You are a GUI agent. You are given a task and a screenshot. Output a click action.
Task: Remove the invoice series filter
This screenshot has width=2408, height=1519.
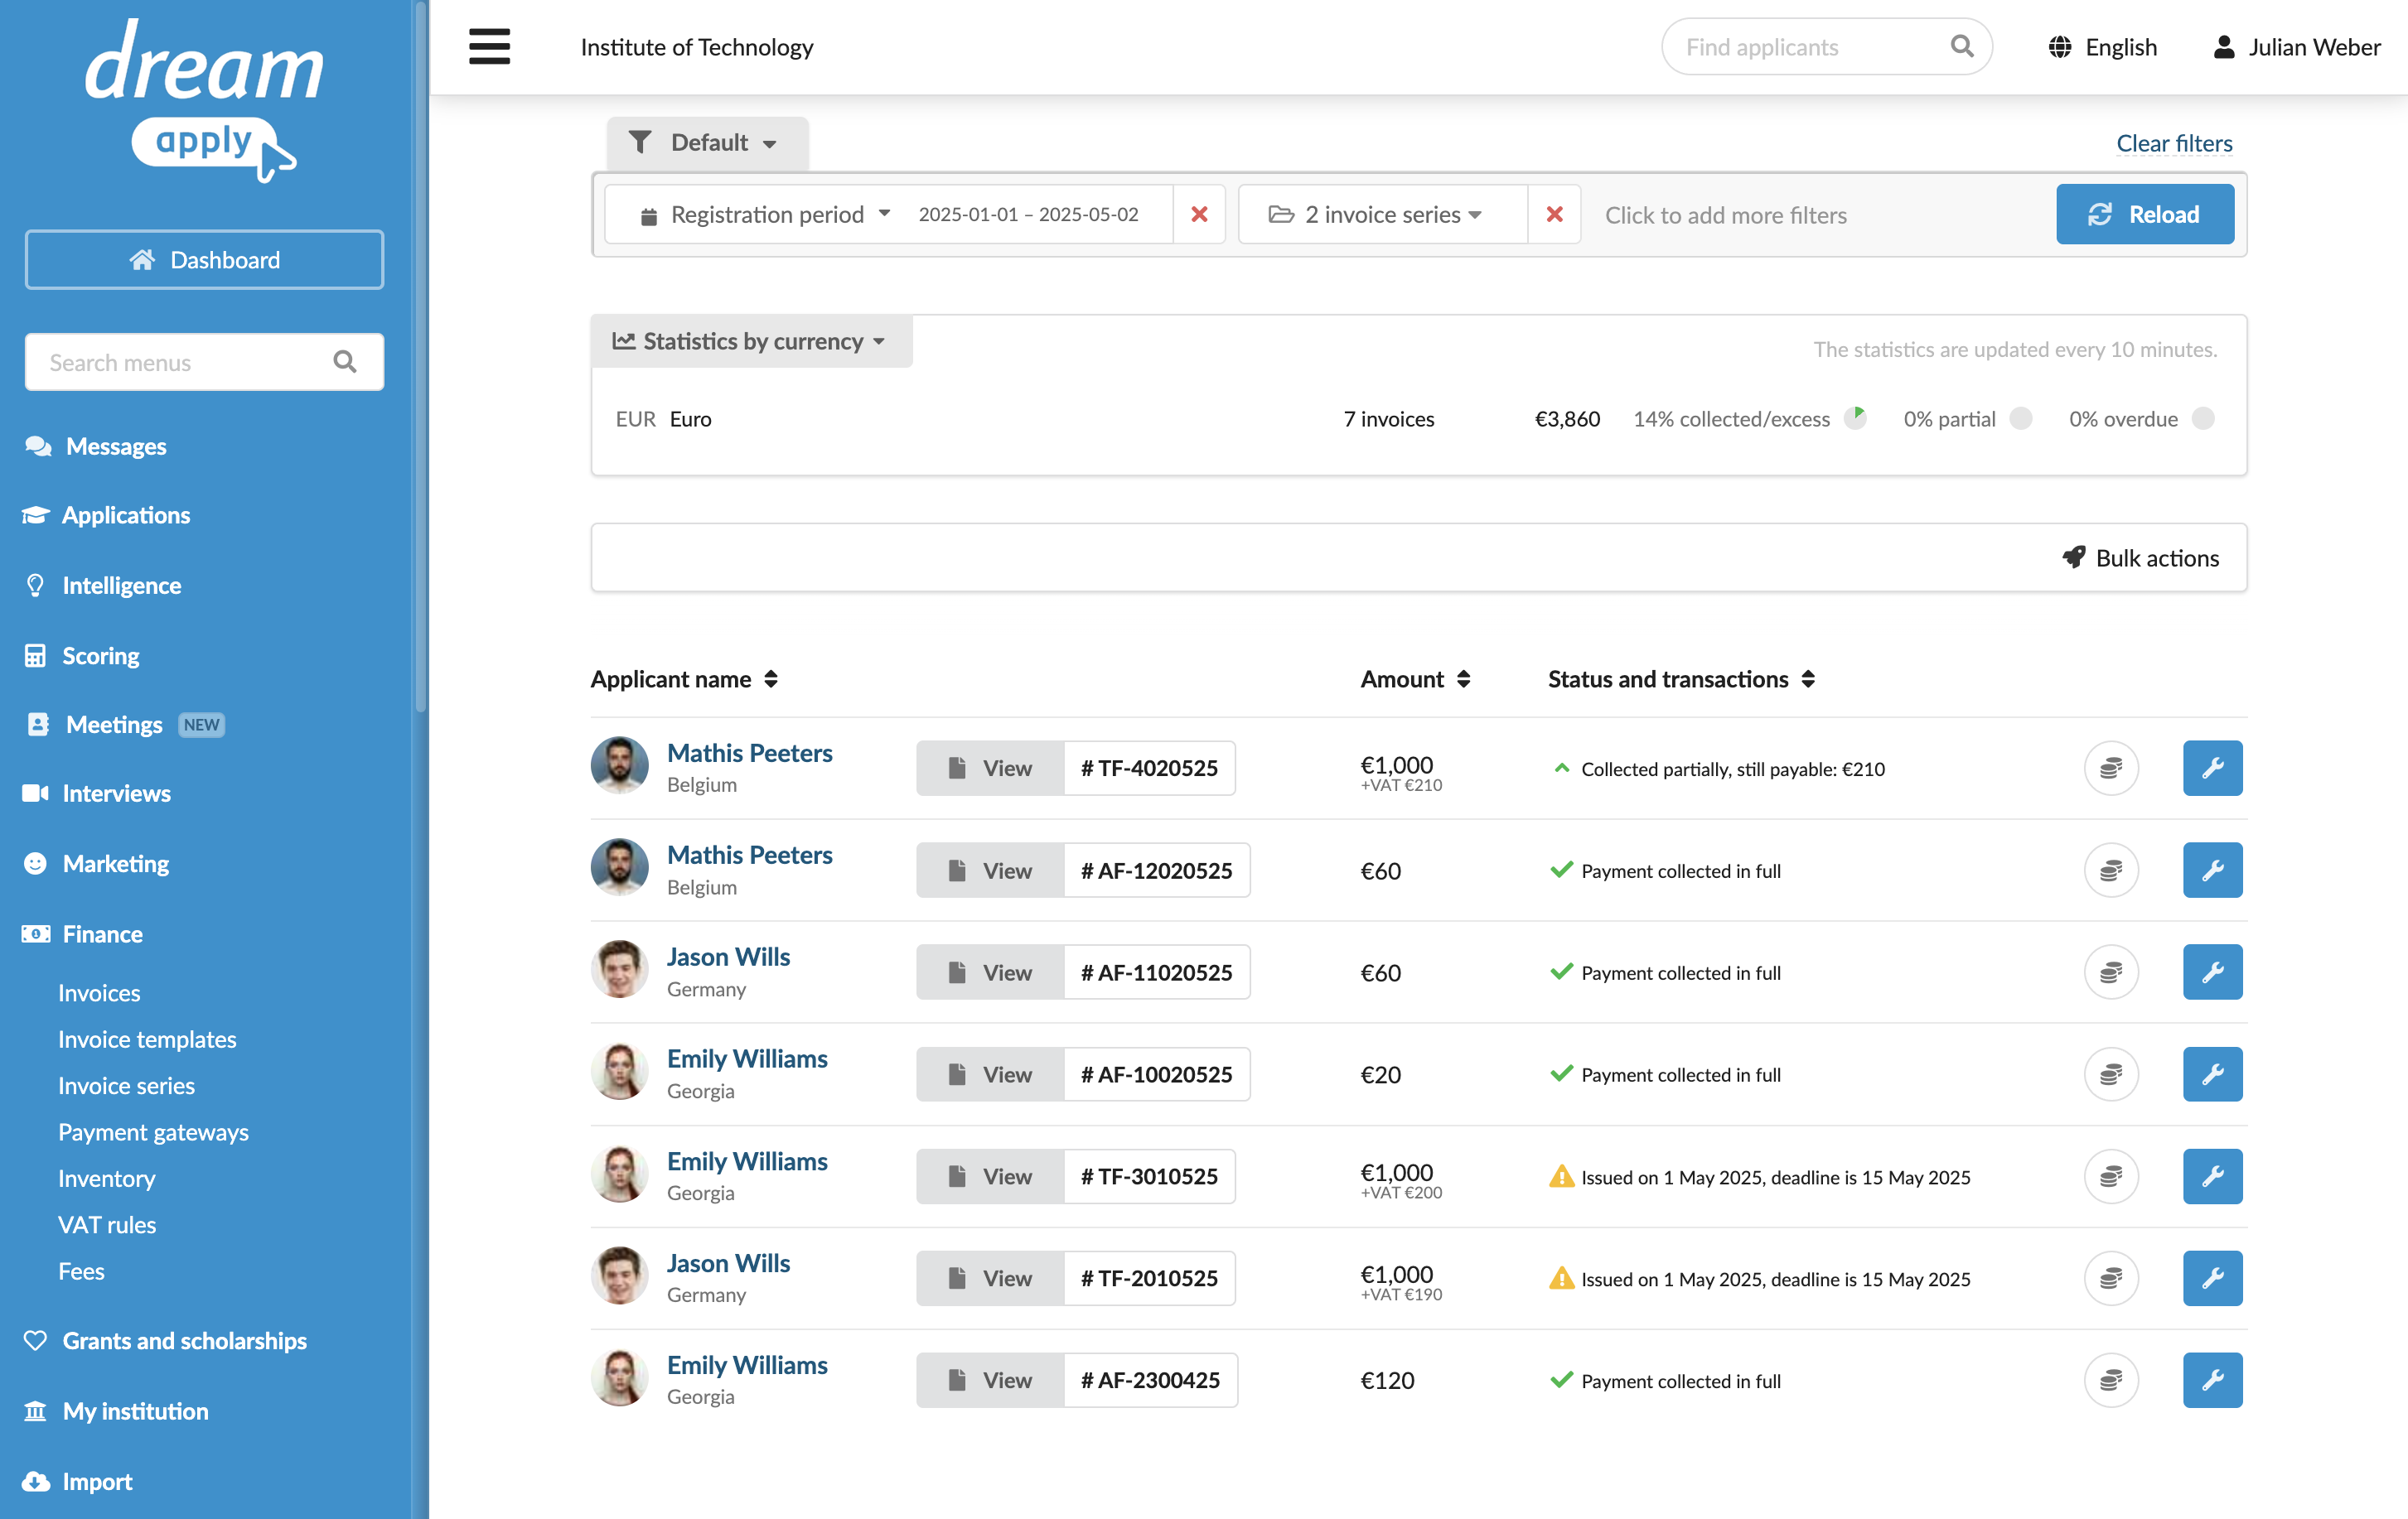[1554, 214]
